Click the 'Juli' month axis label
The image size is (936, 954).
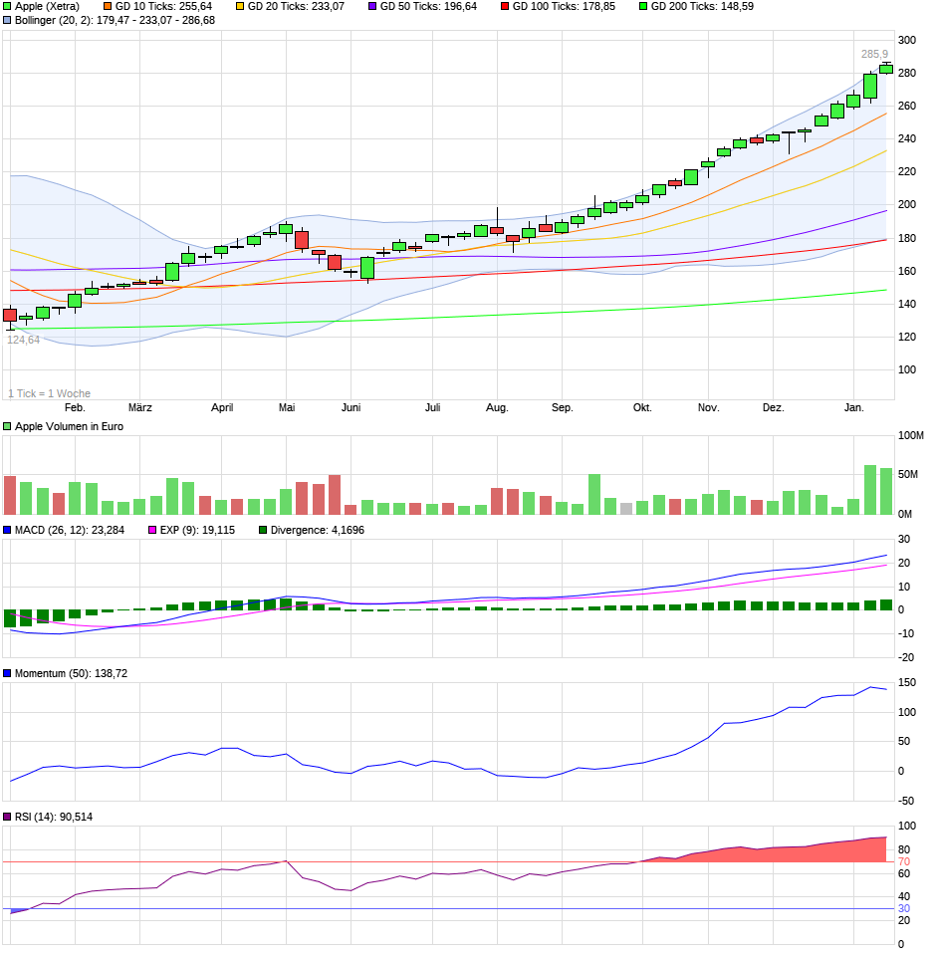pyautogui.click(x=432, y=407)
